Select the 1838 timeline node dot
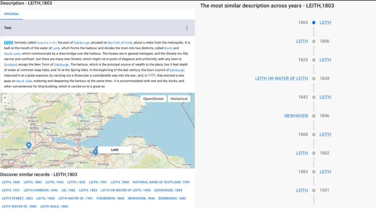The height and width of the screenshot is (212, 376). coord(314,78)
